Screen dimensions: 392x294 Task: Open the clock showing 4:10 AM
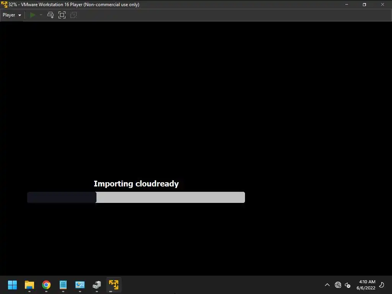366,285
